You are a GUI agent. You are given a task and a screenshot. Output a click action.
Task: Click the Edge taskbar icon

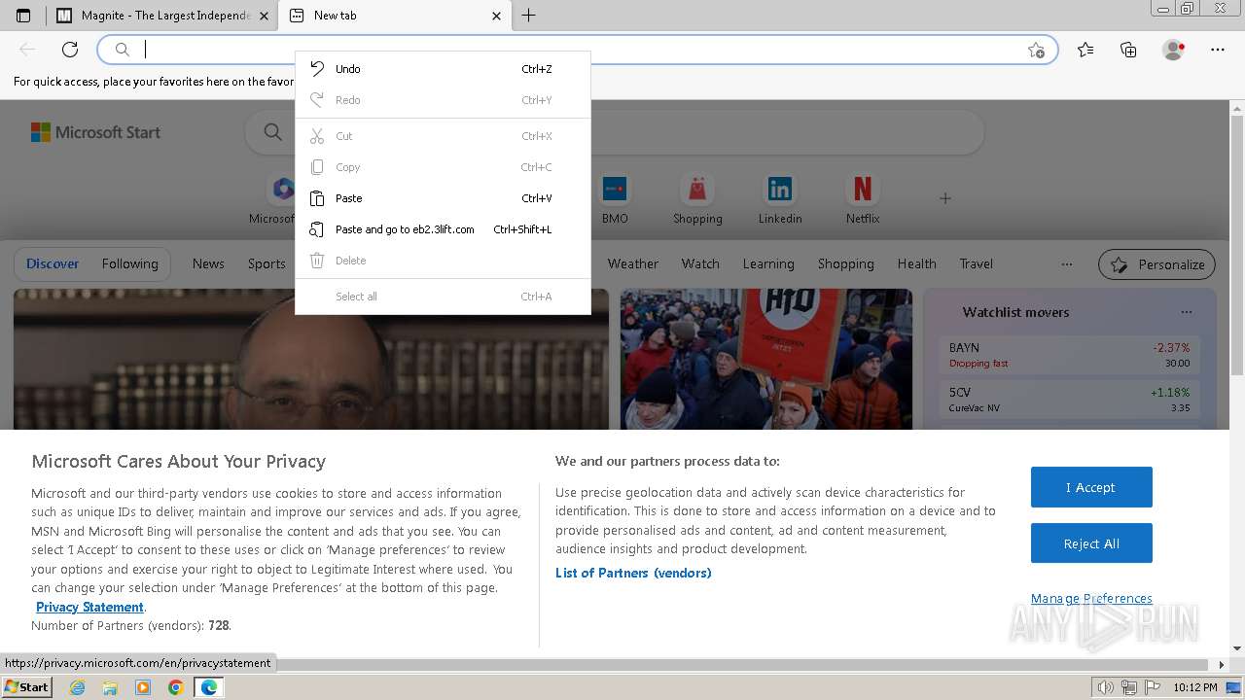[208, 687]
